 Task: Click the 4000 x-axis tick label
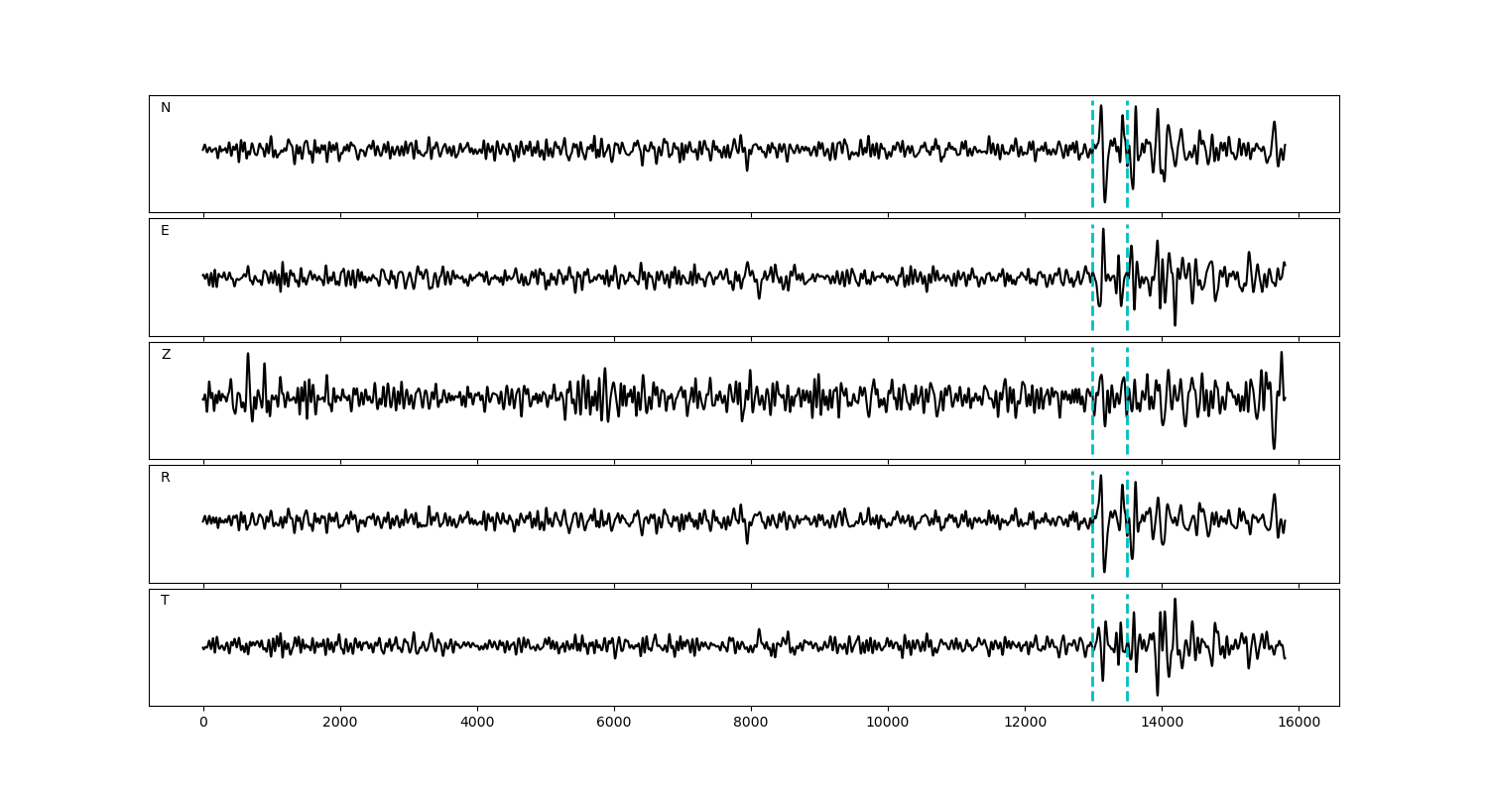point(477,724)
